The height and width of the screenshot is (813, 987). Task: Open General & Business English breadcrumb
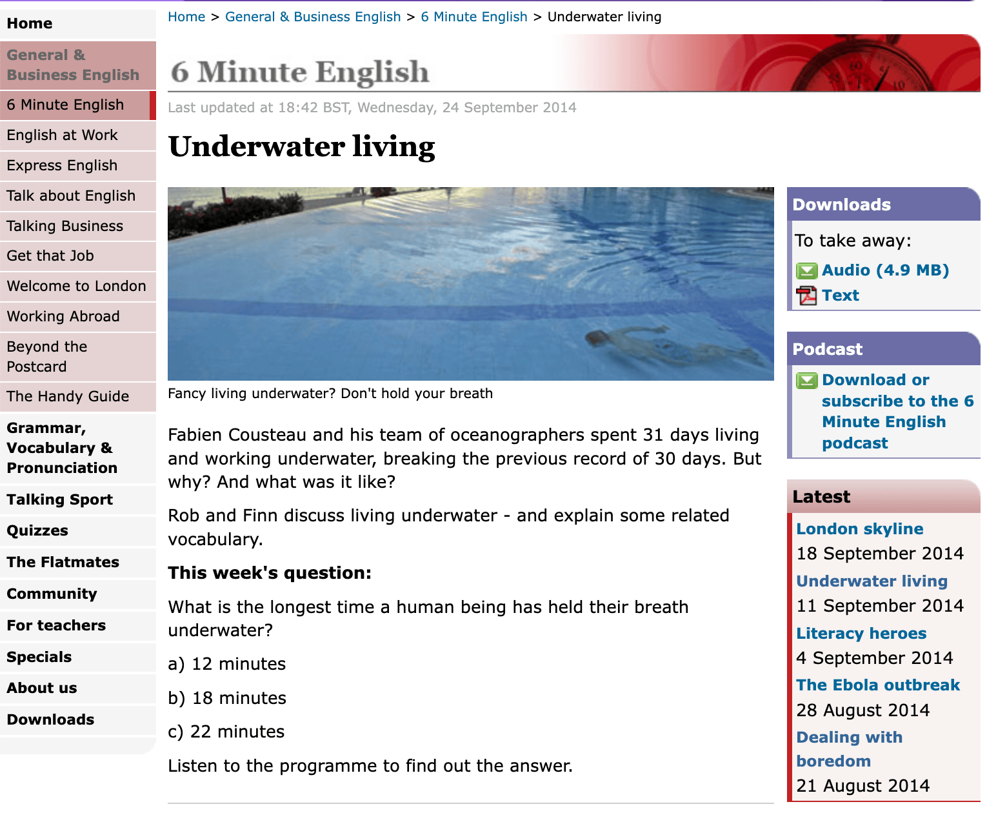click(x=313, y=17)
